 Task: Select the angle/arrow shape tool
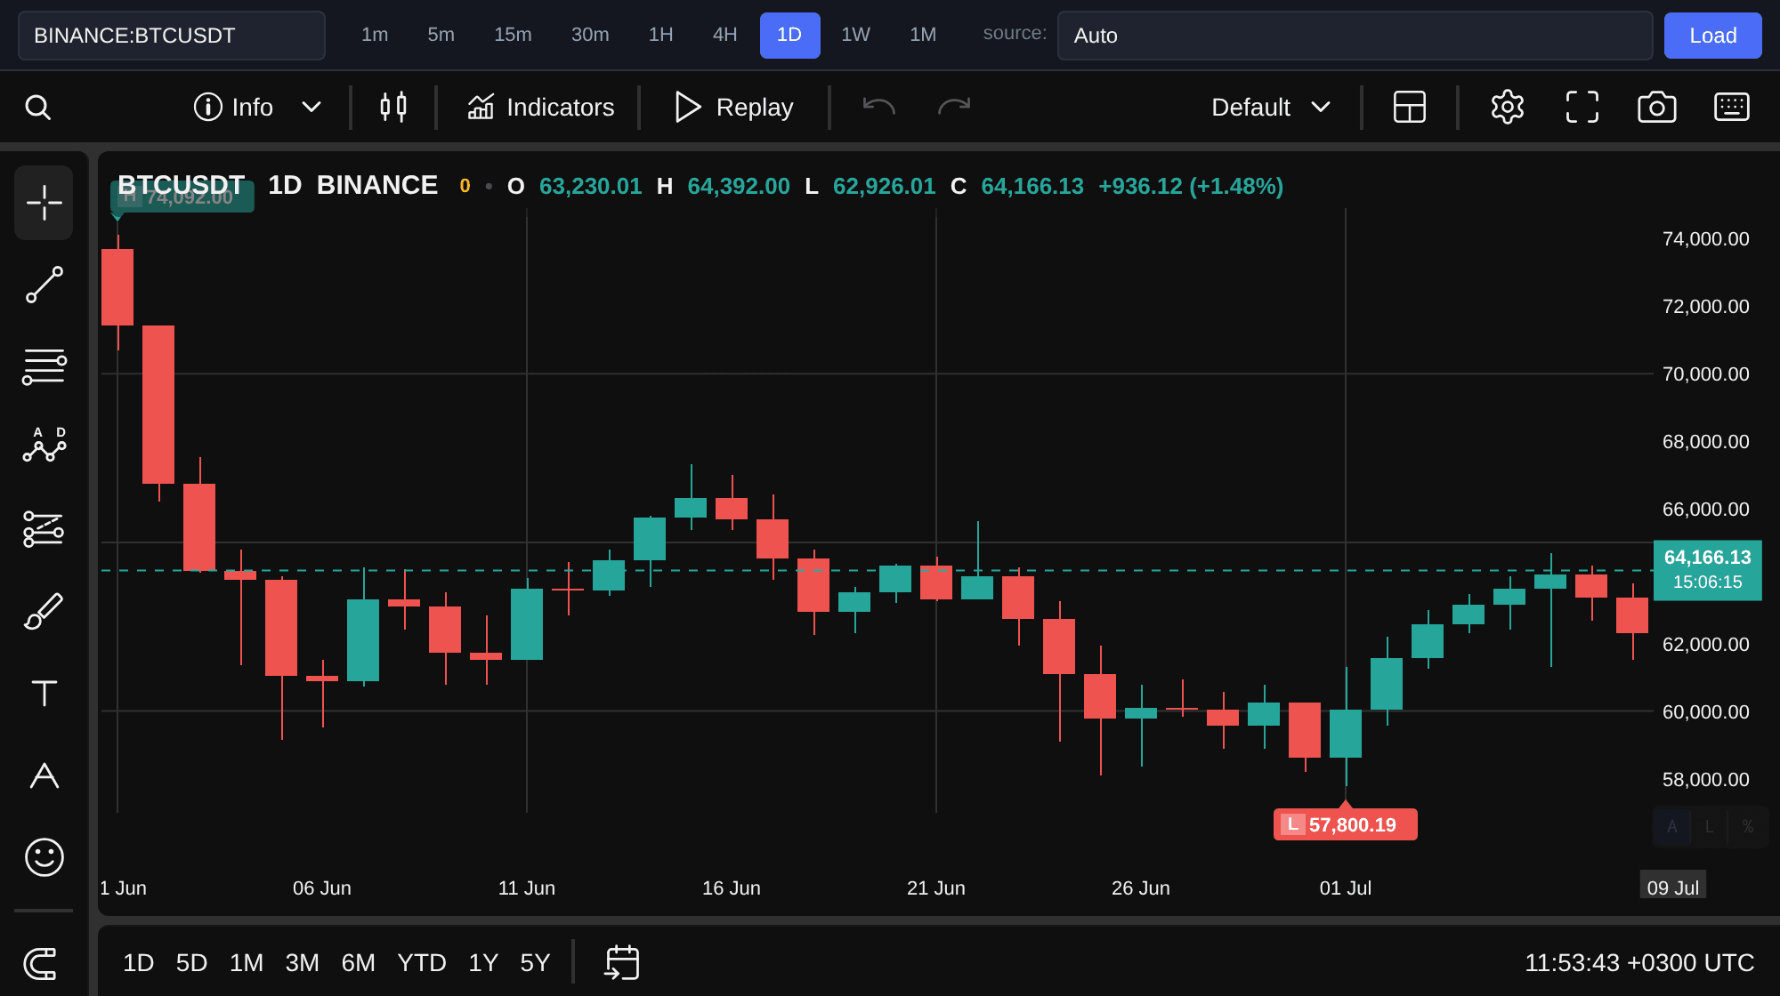44,775
